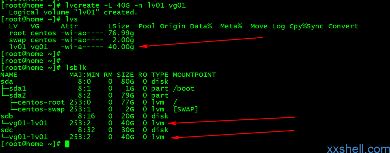390x153 pixels.
Task: Click the sdc disk entry
Action: [85, 130]
